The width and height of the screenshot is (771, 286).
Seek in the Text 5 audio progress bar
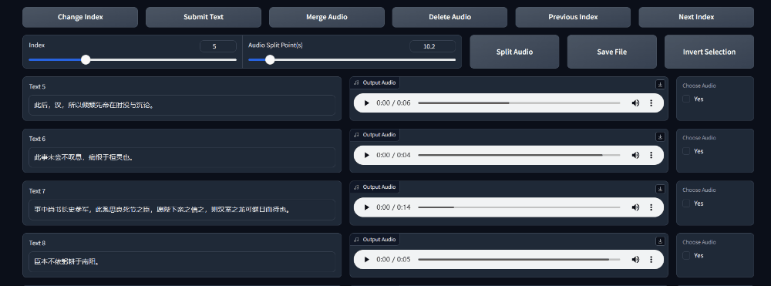tap(519, 103)
